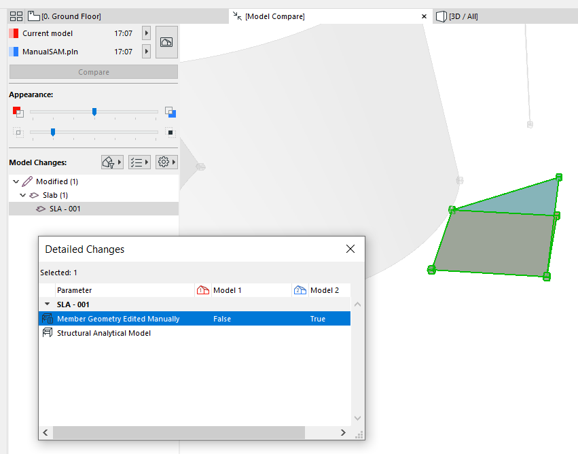Click the True value under Model 2
Viewport: 578px width, 454px height.
[317, 319]
